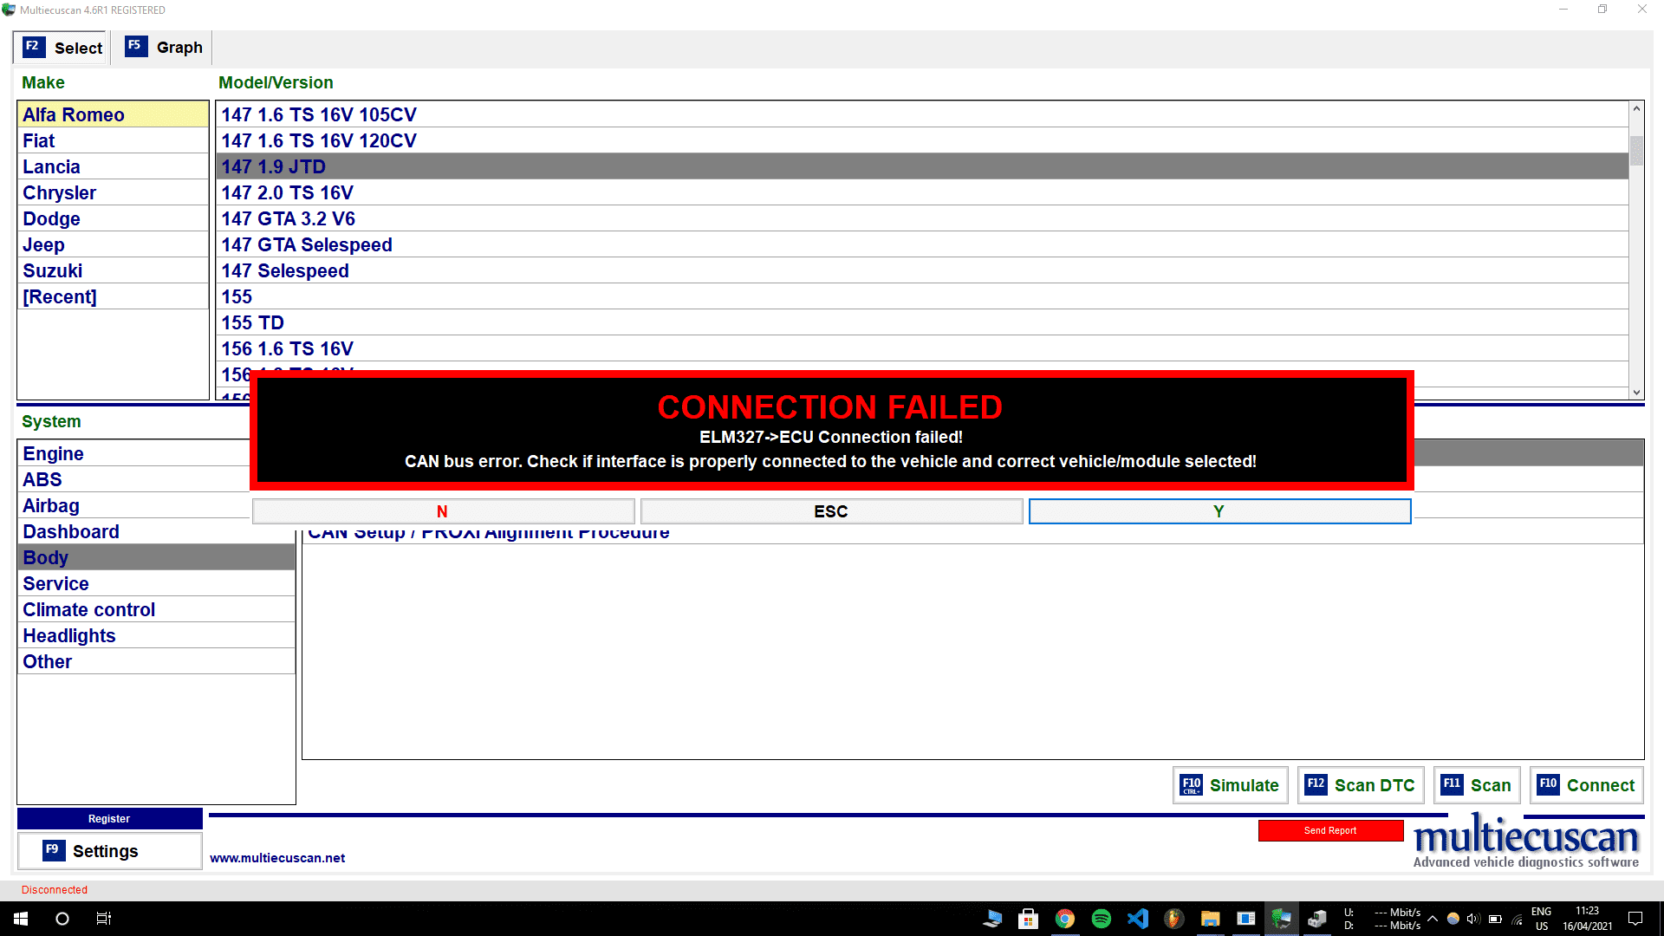Open Visual Studio Code from the taskbar
This screenshot has height=936, width=1664.
pyautogui.click(x=1138, y=919)
